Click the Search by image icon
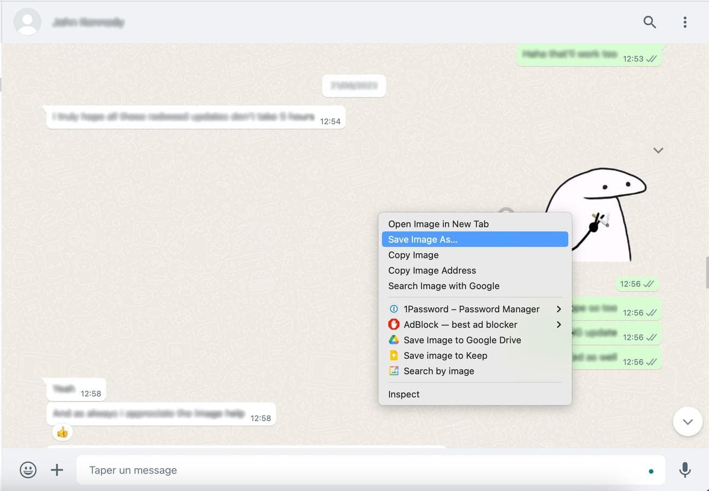This screenshot has width=709, height=491. (394, 371)
